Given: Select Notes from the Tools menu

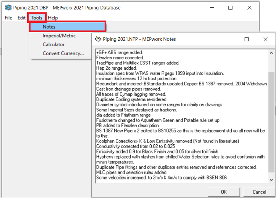Looking at the screenshot, I should pyautogui.click(x=68, y=27).
